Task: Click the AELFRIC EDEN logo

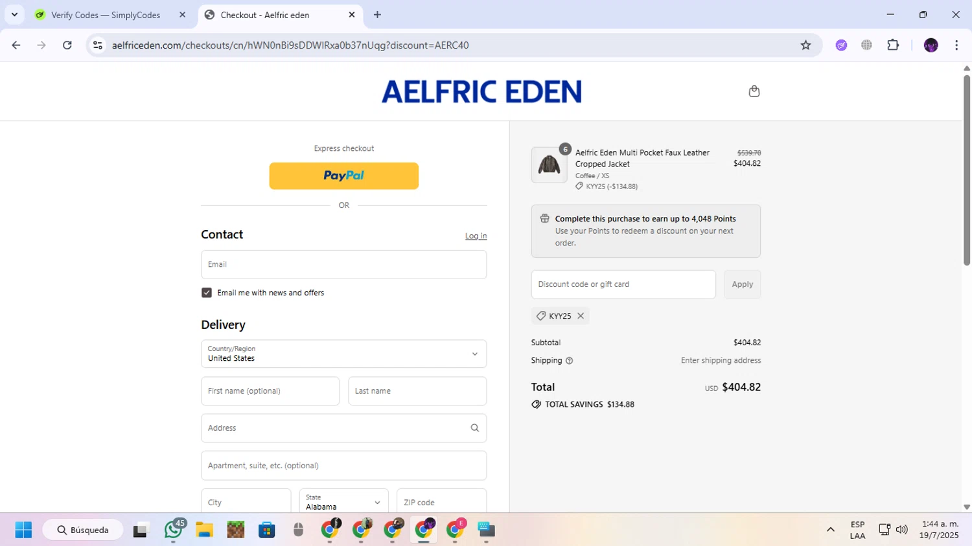Action: click(x=481, y=91)
